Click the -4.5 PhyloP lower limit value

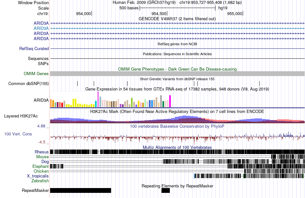pyautogui.click(x=42, y=142)
